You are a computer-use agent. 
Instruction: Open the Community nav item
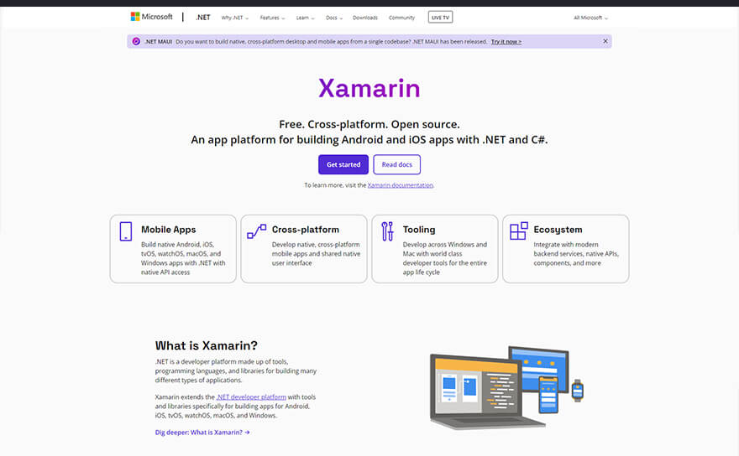[x=401, y=18]
